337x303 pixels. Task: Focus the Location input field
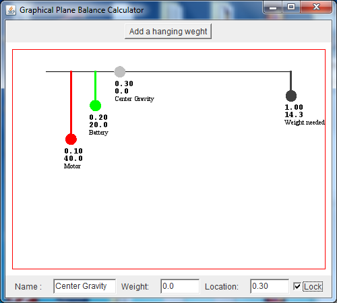(x=270, y=286)
